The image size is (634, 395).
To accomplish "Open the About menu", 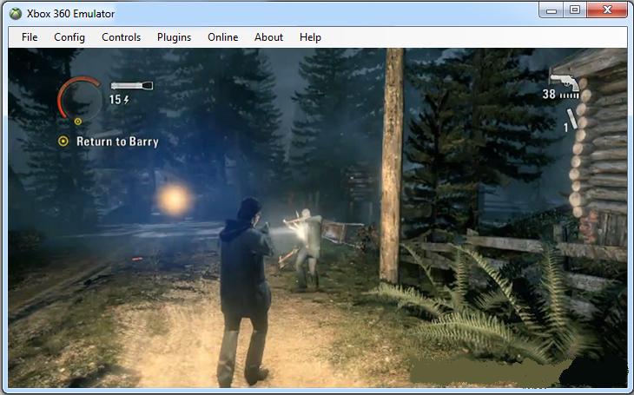I will pyautogui.click(x=268, y=37).
